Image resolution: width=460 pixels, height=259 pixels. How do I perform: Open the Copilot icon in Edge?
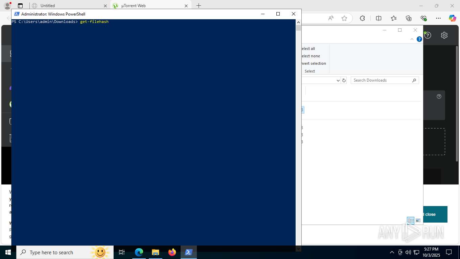click(x=452, y=18)
